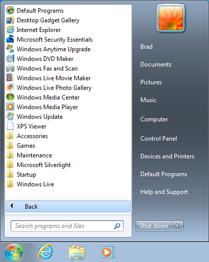The width and height of the screenshot is (209, 262).
Task: Open Help and Support
Action: point(164,192)
